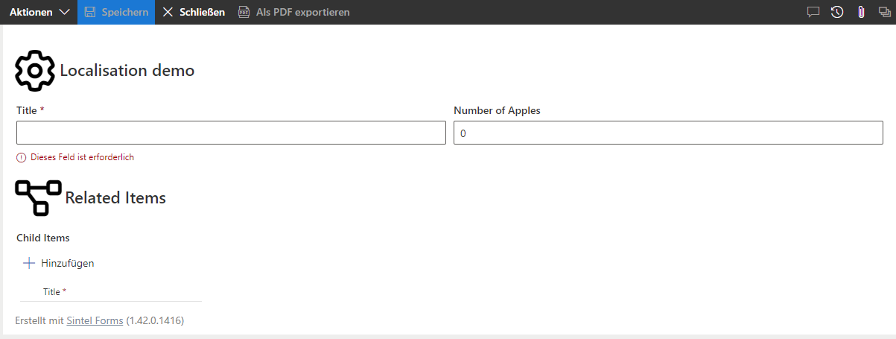Open the comments speech bubble icon
Viewport: 896px width, 339px height.
(x=813, y=12)
